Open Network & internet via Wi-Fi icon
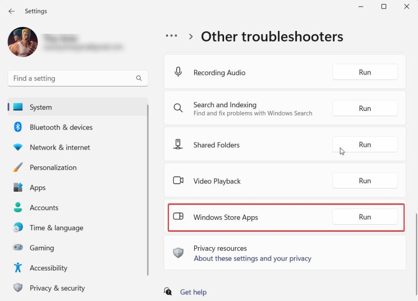 18,147
